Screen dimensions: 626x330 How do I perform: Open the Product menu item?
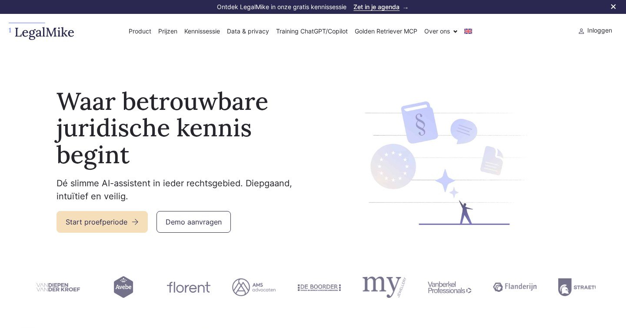[140, 31]
